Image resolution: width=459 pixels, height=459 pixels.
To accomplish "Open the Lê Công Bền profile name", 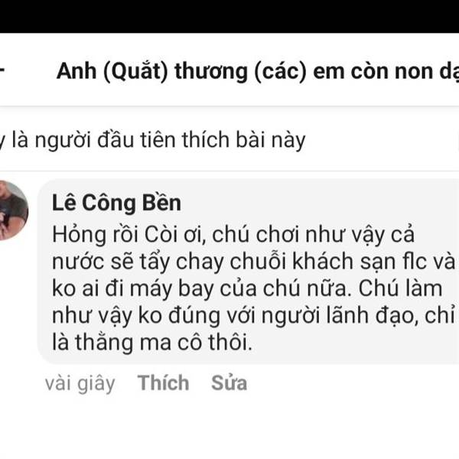I will (116, 203).
